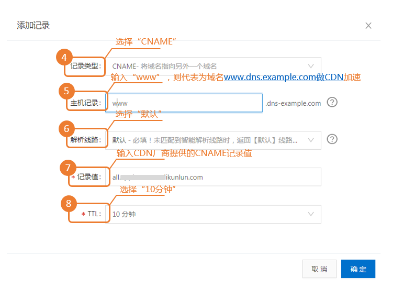Click the .dns-example.com domain suffix text
The height and width of the screenshot is (299, 414).
[x=293, y=103]
